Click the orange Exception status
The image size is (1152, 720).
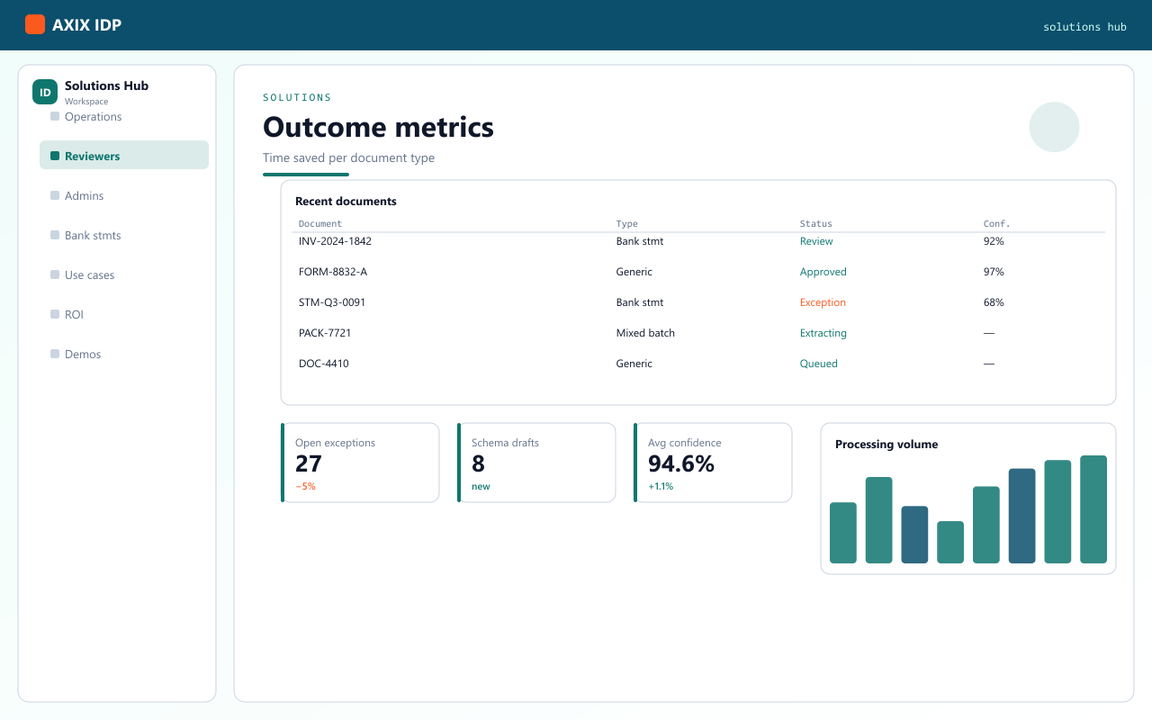(x=823, y=302)
